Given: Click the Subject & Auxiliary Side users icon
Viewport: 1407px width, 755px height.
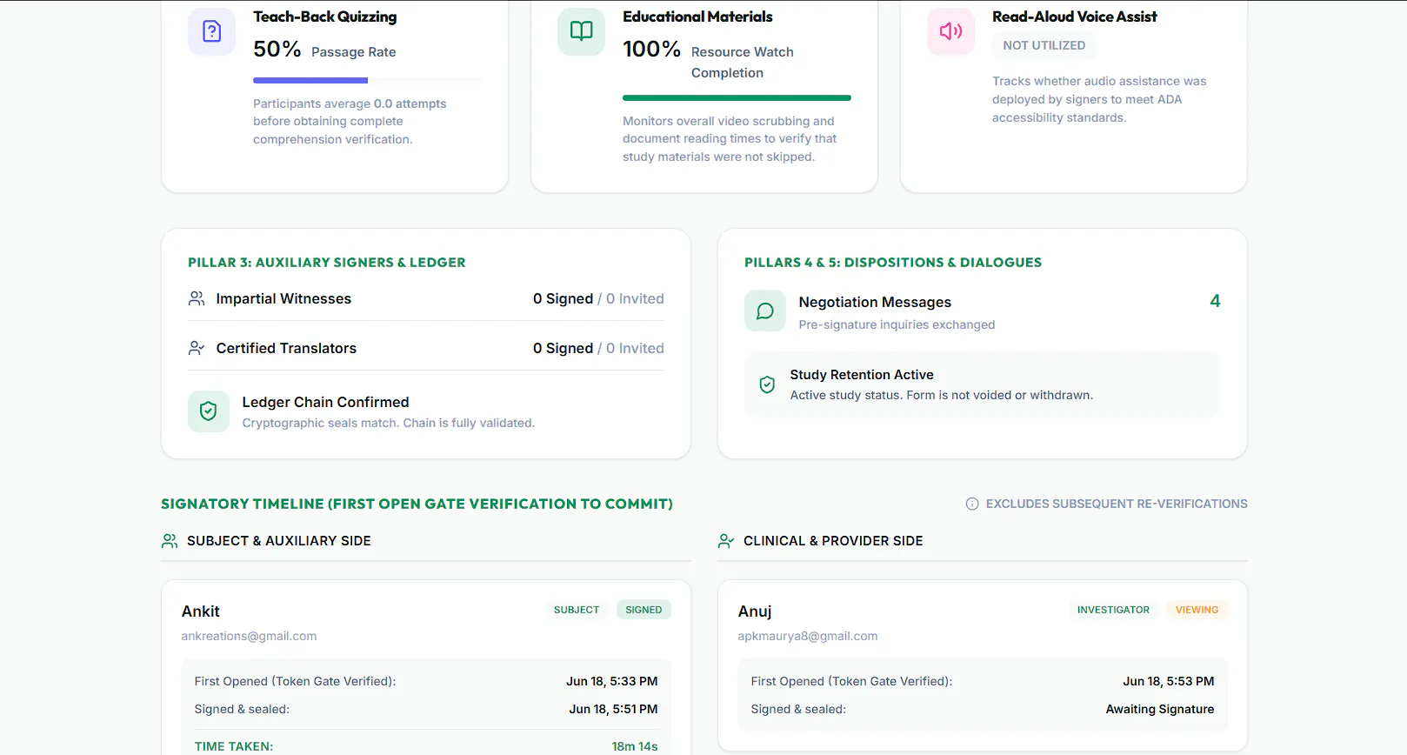Looking at the screenshot, I should (170, 541).
